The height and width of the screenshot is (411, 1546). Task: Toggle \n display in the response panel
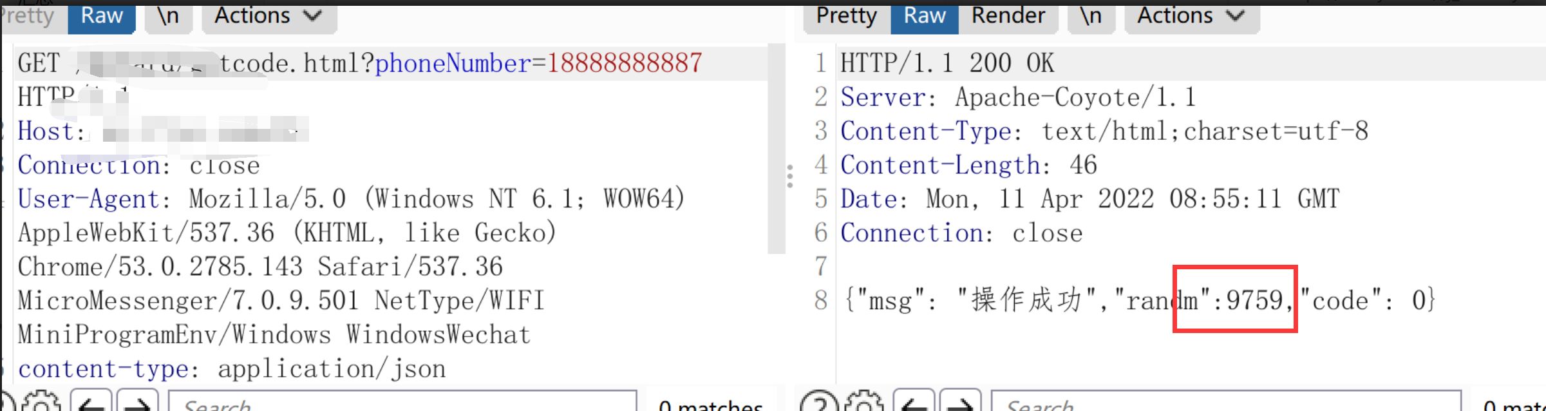1090,16
